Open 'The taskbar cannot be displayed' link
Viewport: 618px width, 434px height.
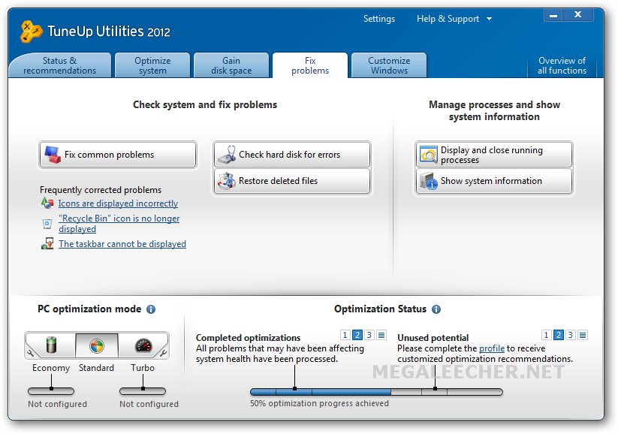tap(122, 244)
